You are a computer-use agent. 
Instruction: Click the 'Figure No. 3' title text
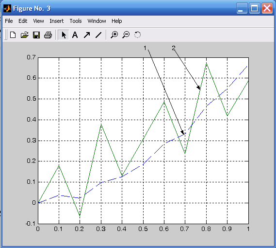pyautogui.click(x=32, y=8)
